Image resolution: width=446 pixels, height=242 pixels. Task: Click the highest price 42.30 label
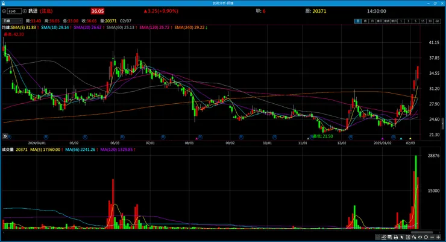[x=14, y=34]
